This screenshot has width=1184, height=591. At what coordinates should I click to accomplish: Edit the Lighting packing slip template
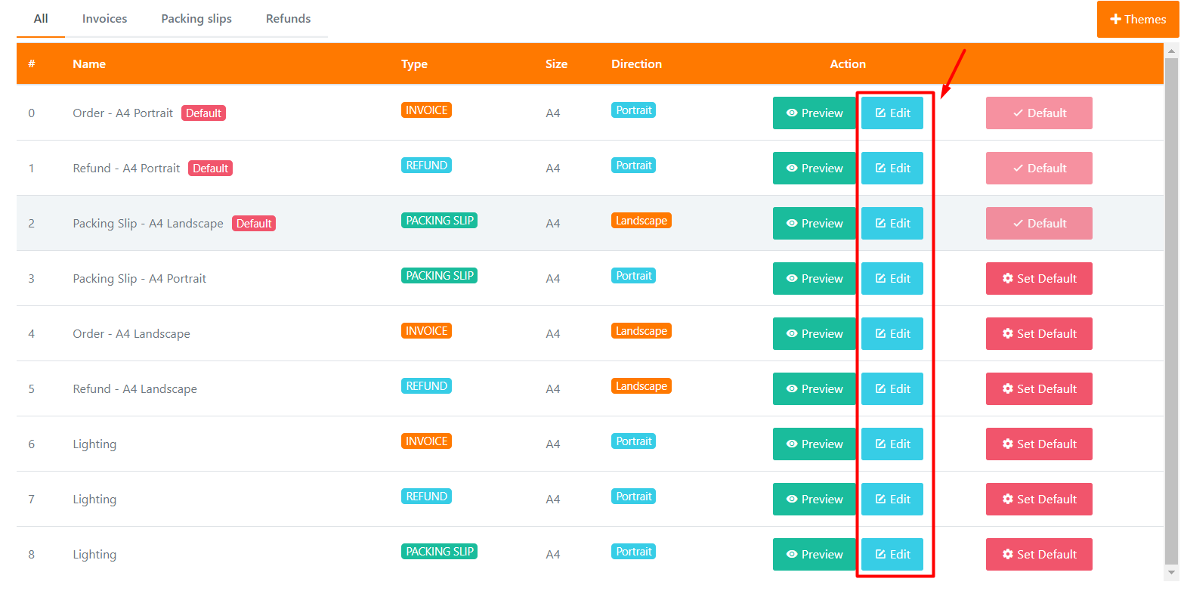892,555
